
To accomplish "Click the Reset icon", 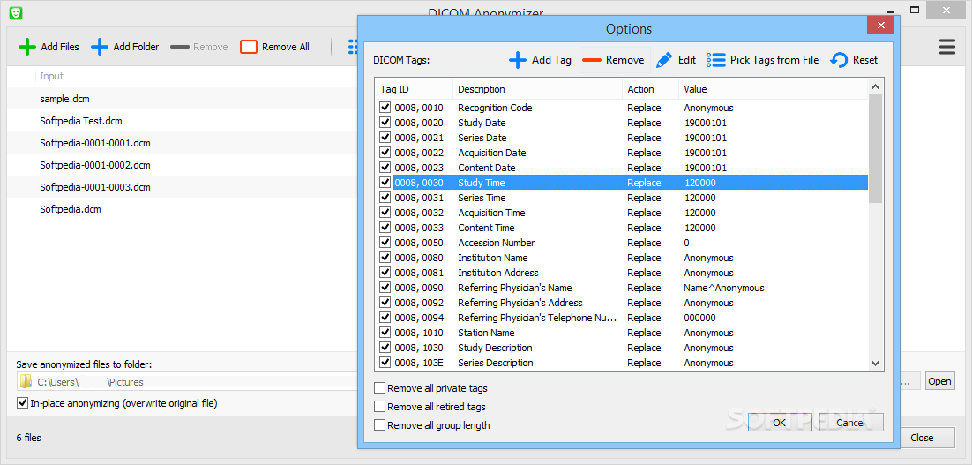I will point(839,60).
